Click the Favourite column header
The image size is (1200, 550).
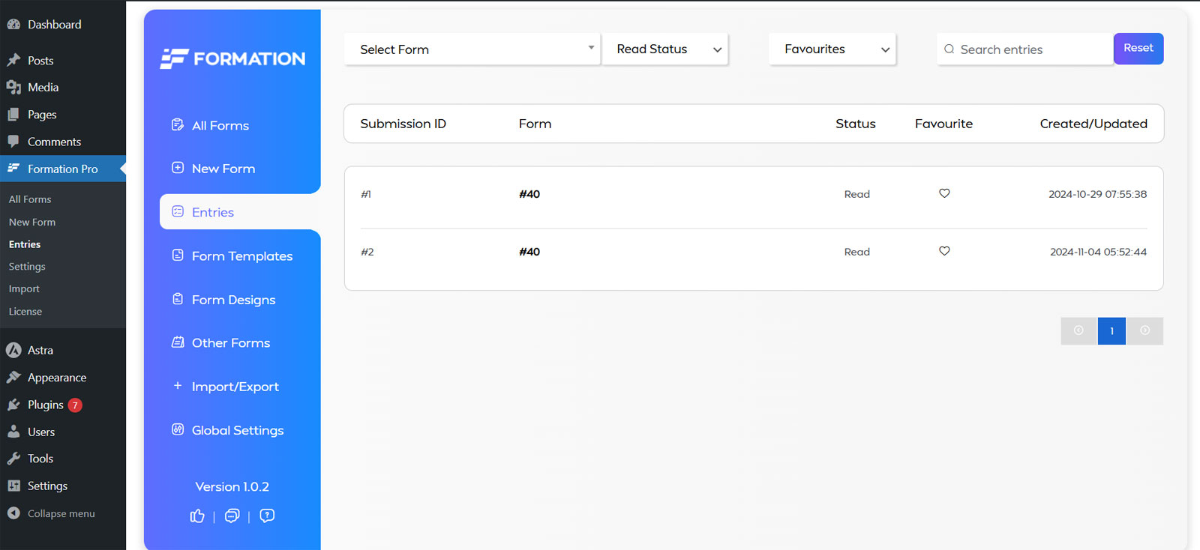pyautogui.click(x=943, y=124)
